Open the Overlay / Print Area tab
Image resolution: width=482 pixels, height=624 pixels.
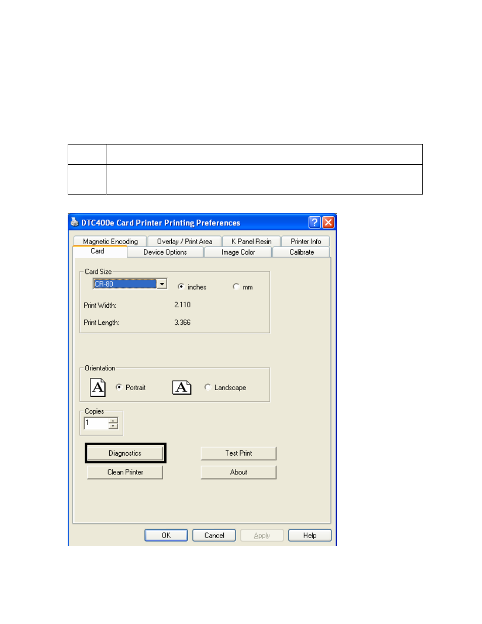coord(184,242)
